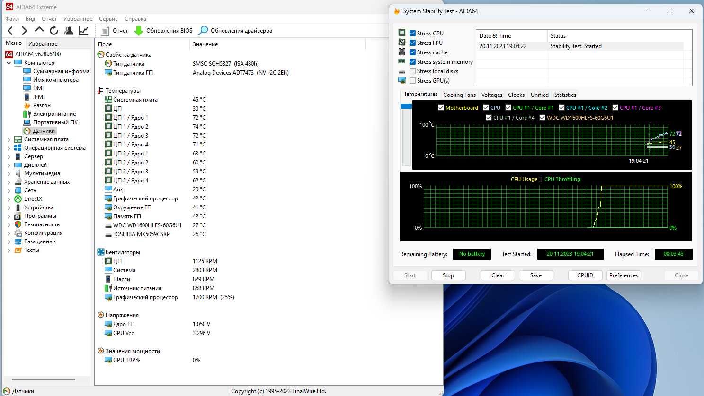
Task: Toggle the Stress FPU checkbox
Action: (x=412, y=43)
